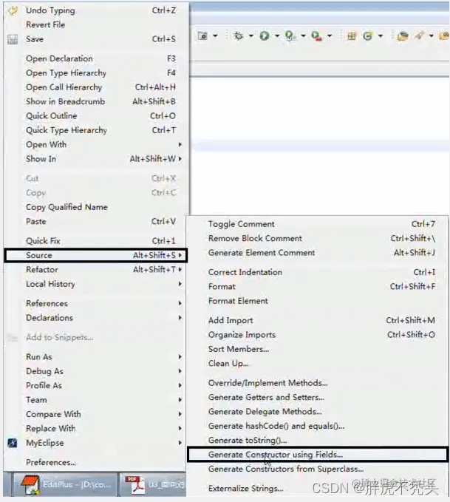Viewport: 450px width, 502px height.
Task: Select Quick Outline menu entry
Action: tap(96, 116)
